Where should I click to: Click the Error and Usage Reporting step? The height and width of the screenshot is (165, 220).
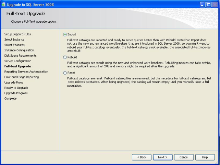pyautogui.click(x=22, y=77)
